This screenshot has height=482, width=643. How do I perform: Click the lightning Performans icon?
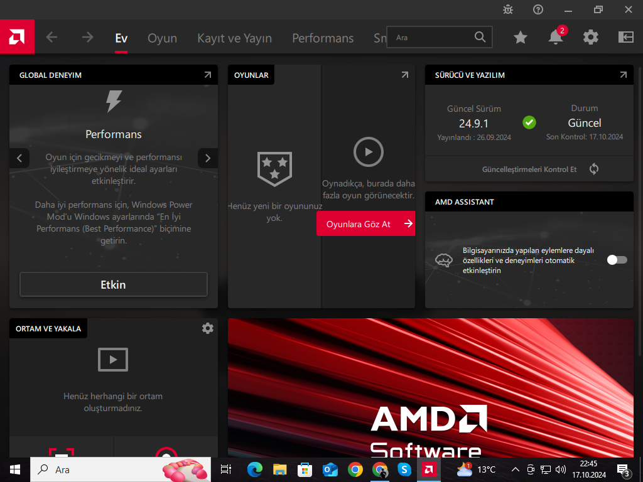tap(114, 101)
